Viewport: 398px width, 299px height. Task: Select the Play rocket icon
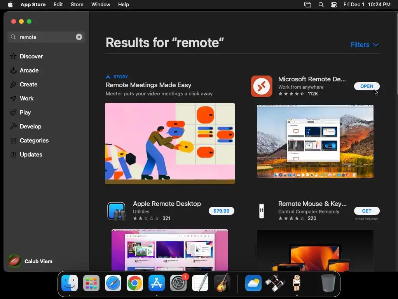click(13, 113)
